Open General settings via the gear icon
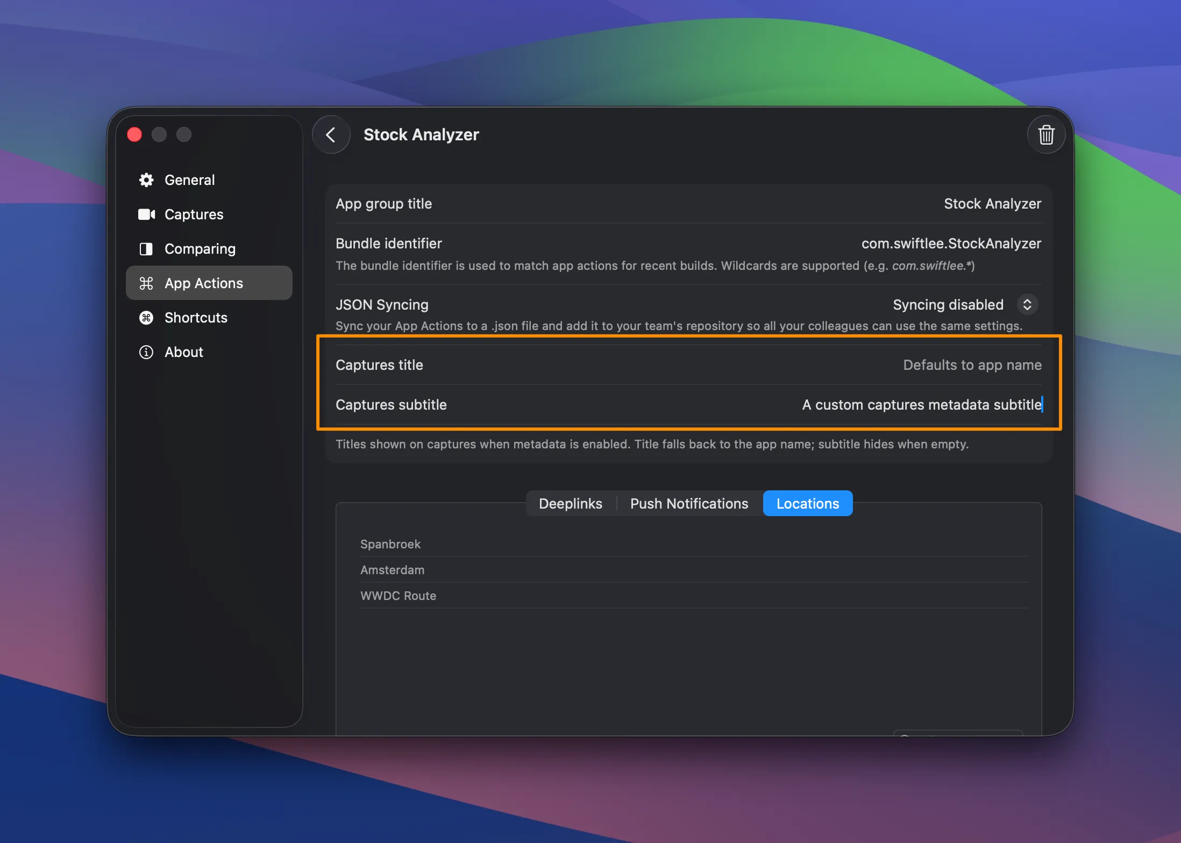Image resolution: width=1181 pixels, height=843 pixels. (x=146, y=180)
